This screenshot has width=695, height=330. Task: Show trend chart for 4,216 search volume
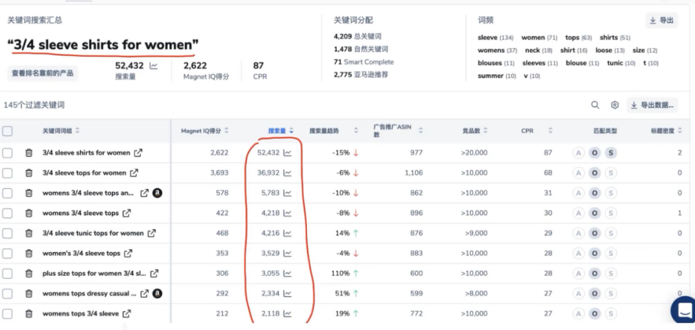pyautogui.click(x=288, y=233)
